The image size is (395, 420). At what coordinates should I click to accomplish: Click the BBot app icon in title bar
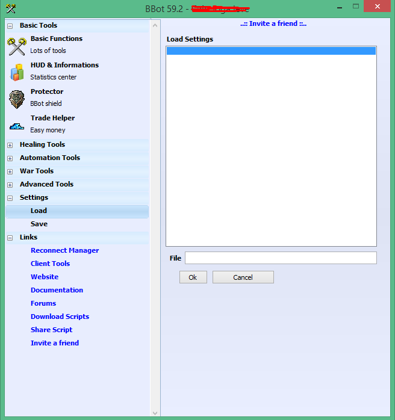10,8
